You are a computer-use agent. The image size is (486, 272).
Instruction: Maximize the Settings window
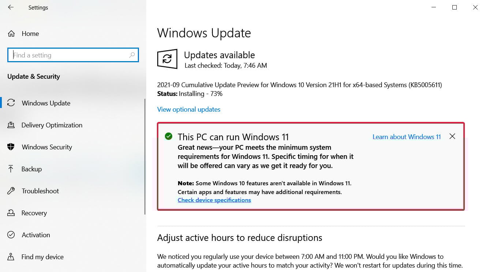(455, 7)
